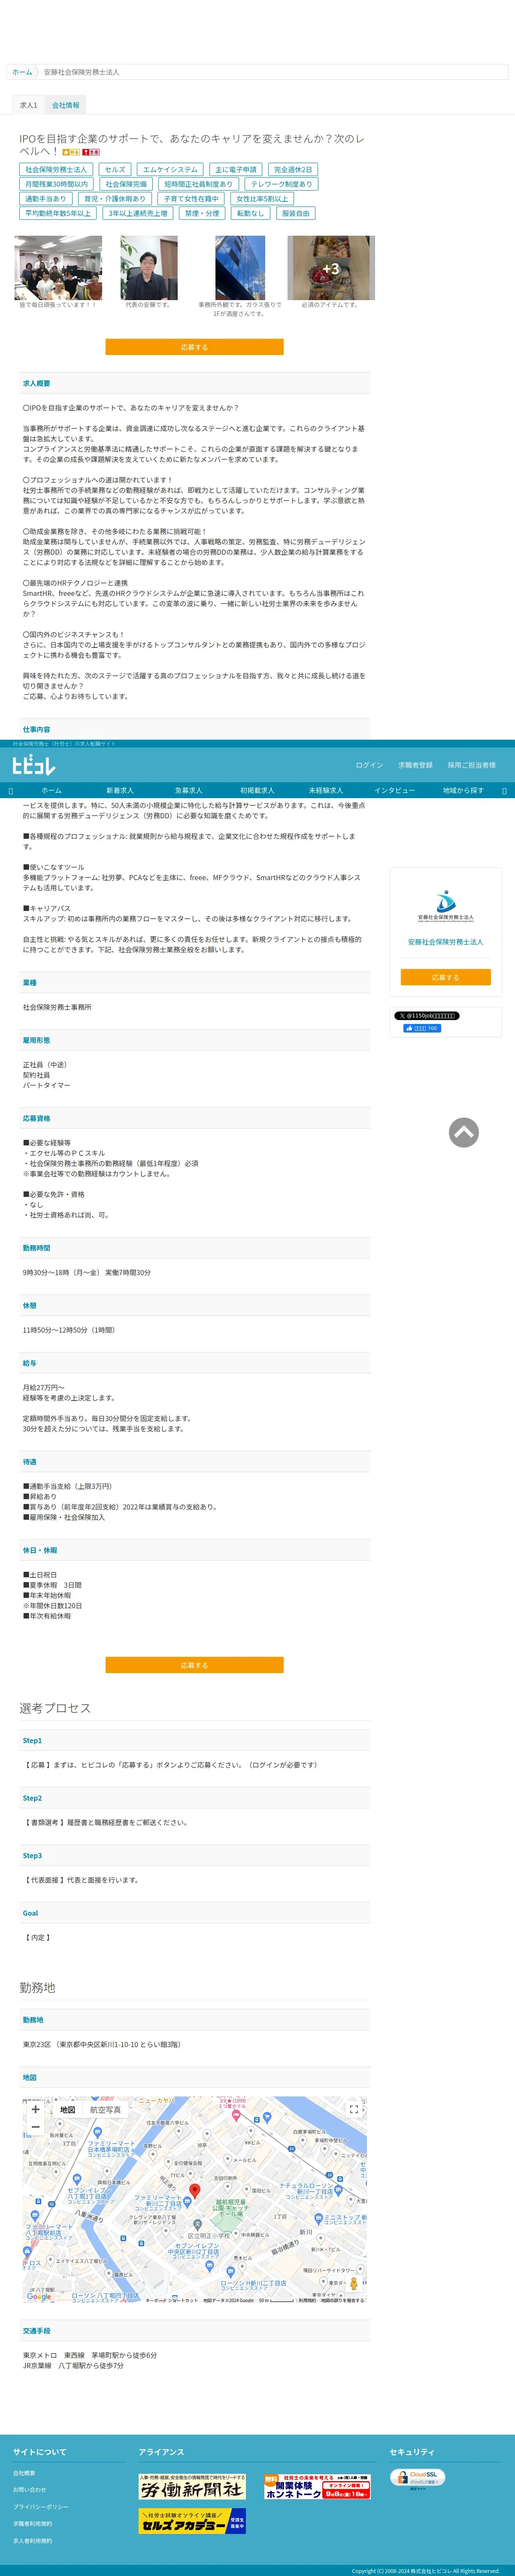The height and width of the screenshot is (2576, 515).
Task: Click the CloudSSL security seal
Action: tap(418, 2478)
